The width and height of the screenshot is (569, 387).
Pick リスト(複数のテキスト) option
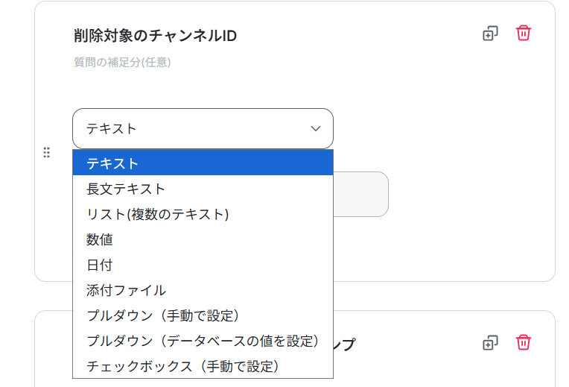pos(203,214)
